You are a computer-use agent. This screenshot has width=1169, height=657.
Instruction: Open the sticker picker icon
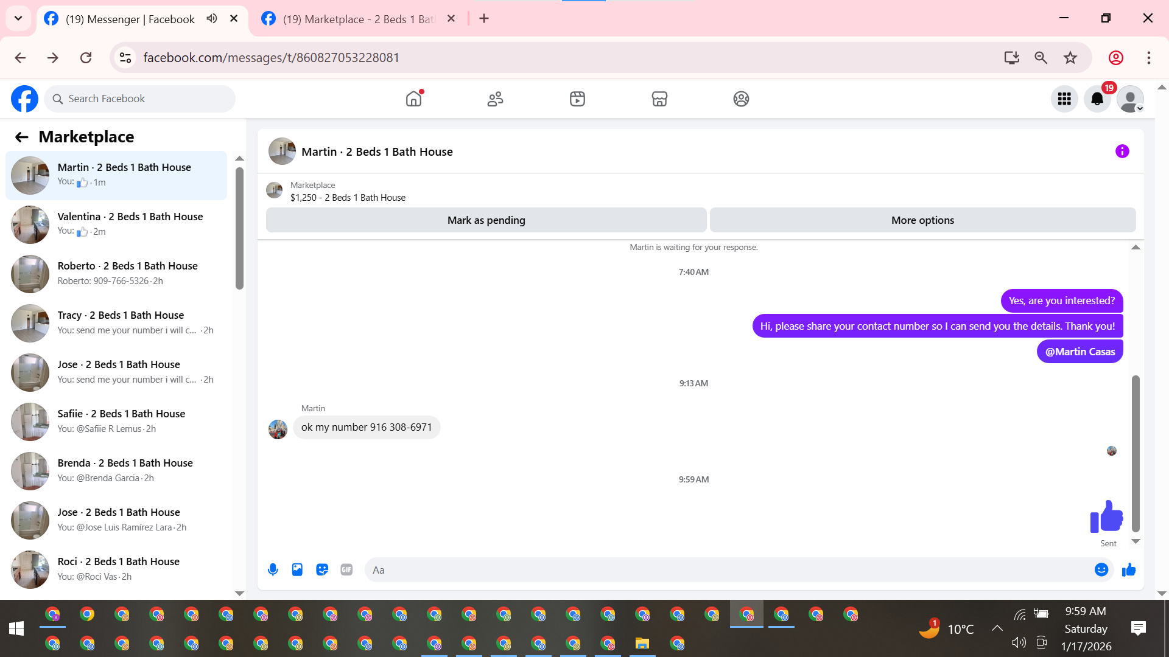point(322,570)
